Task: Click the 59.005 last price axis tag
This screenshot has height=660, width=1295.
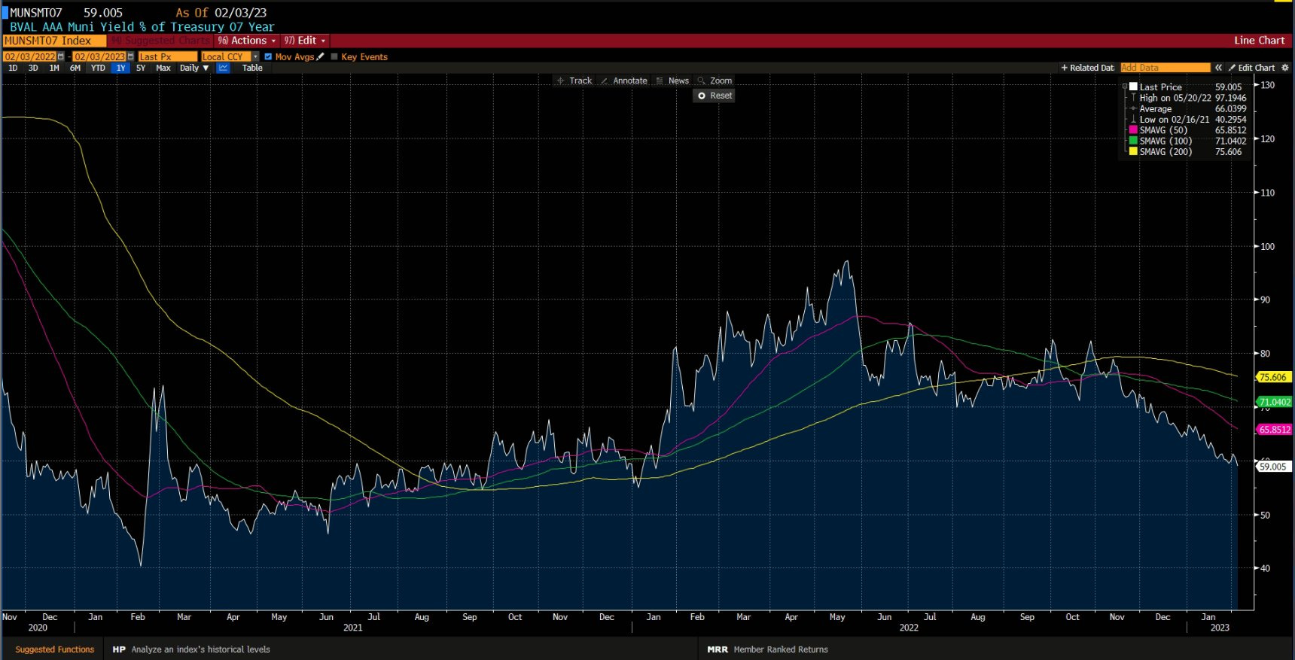Action: (x=1273, y=467)
